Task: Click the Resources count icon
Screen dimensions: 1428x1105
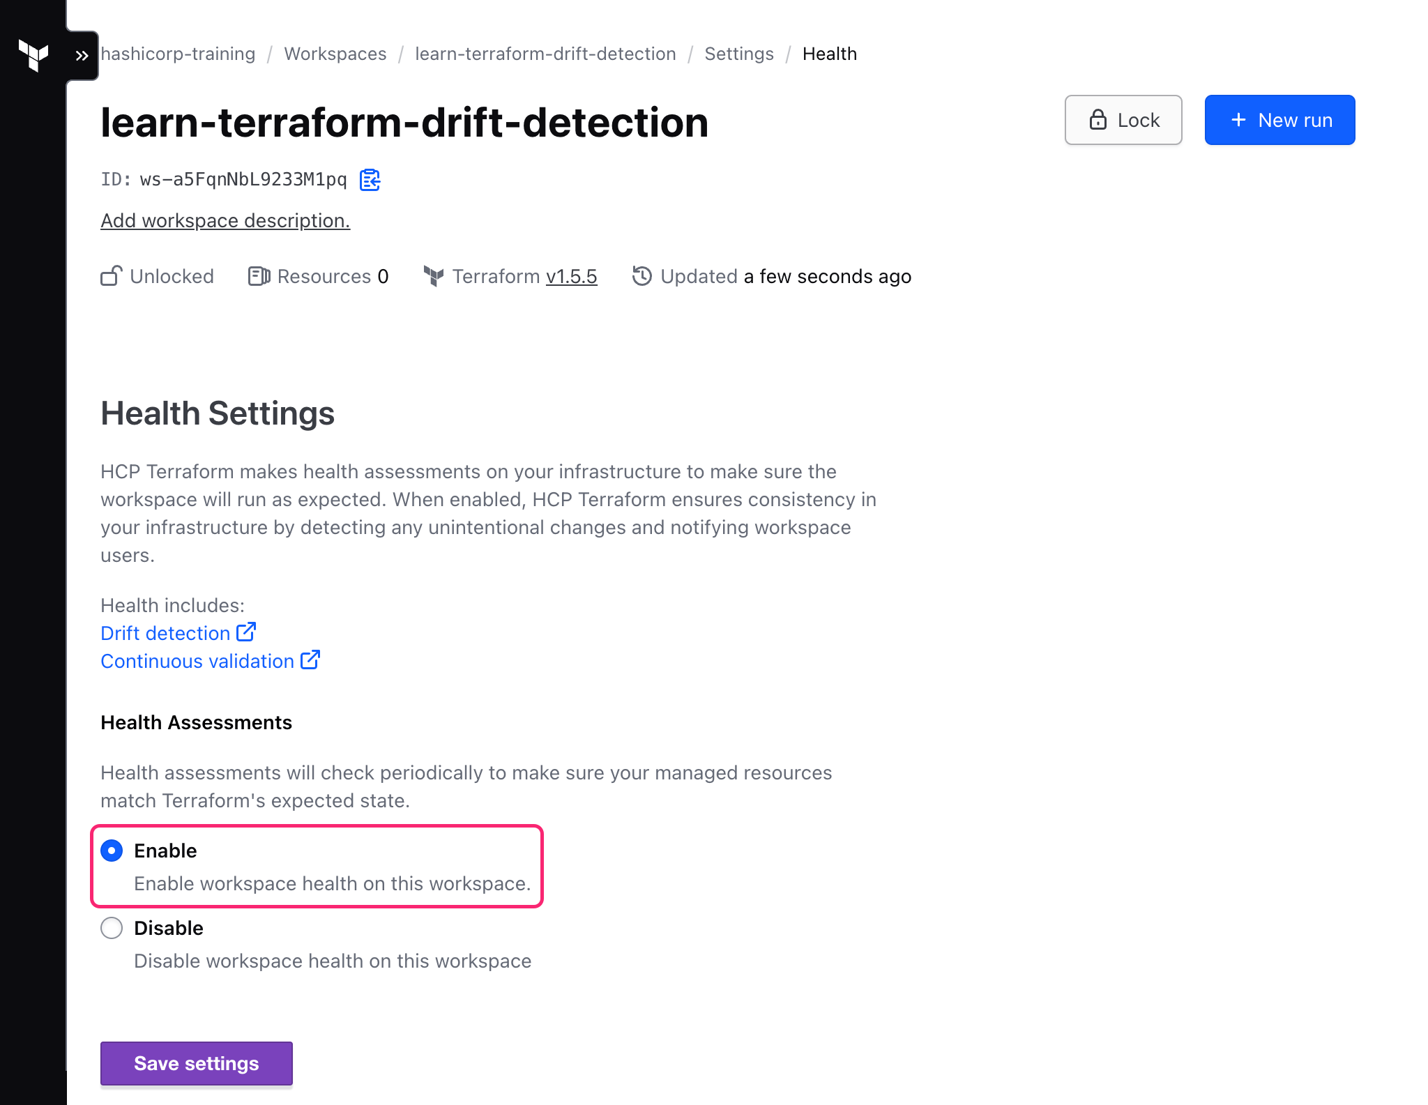Action: pyautogui.click(x=259, y=276)
